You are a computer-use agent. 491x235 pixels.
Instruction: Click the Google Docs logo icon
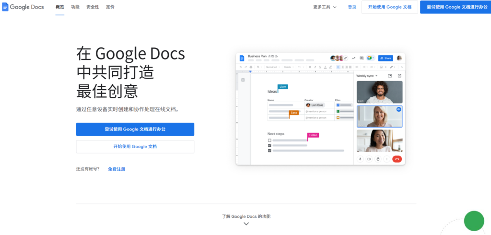click(x=5, y=7)
